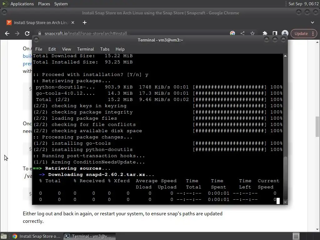Open the terminal File menu

click(x=38, y=49)
